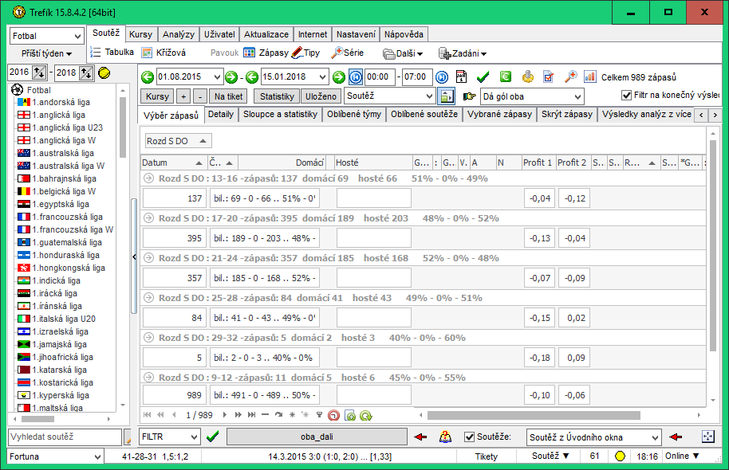Move the start date 01.08.2015 forward
The image size is (729, 470).
tap(231, 77)
